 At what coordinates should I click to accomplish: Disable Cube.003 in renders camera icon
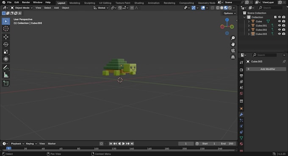point(284,34)
